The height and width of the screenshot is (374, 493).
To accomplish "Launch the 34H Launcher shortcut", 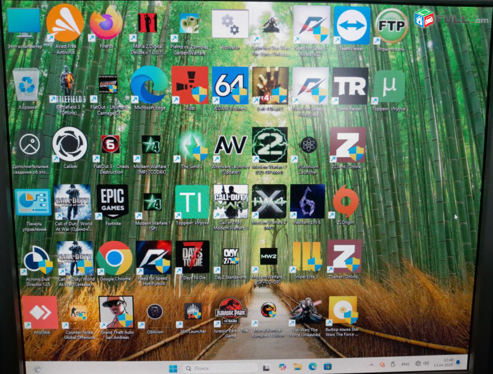I will [x=192, y=311].
